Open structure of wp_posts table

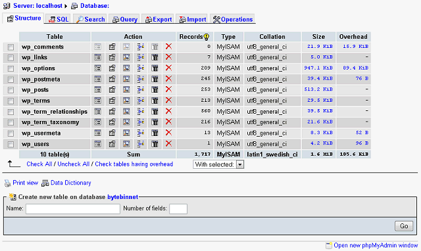point(112,89)
